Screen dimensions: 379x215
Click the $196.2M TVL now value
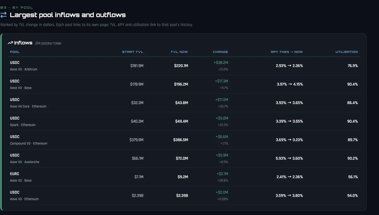click(181, 84)
